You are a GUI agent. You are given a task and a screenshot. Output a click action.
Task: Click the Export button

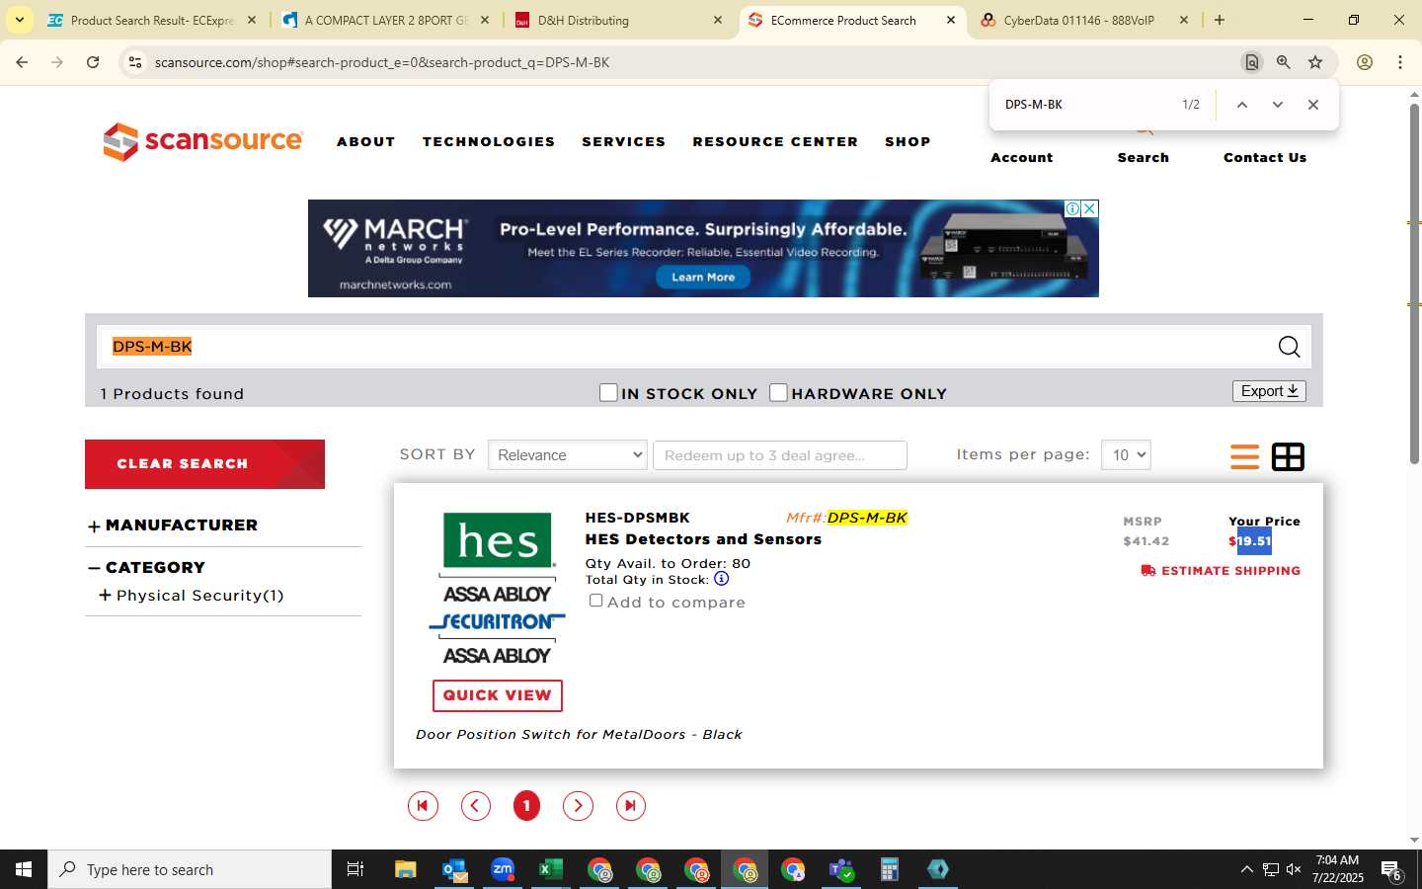click(x=1269, y=391)
